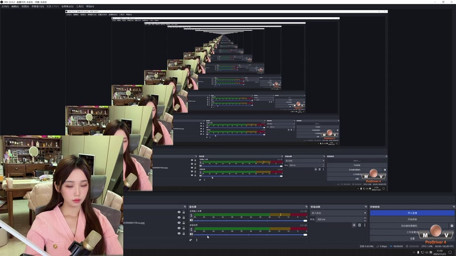Viewport: 456px width, 256px height.
Task: Open the taskbar clock showing 11:59
Action: 439,252
